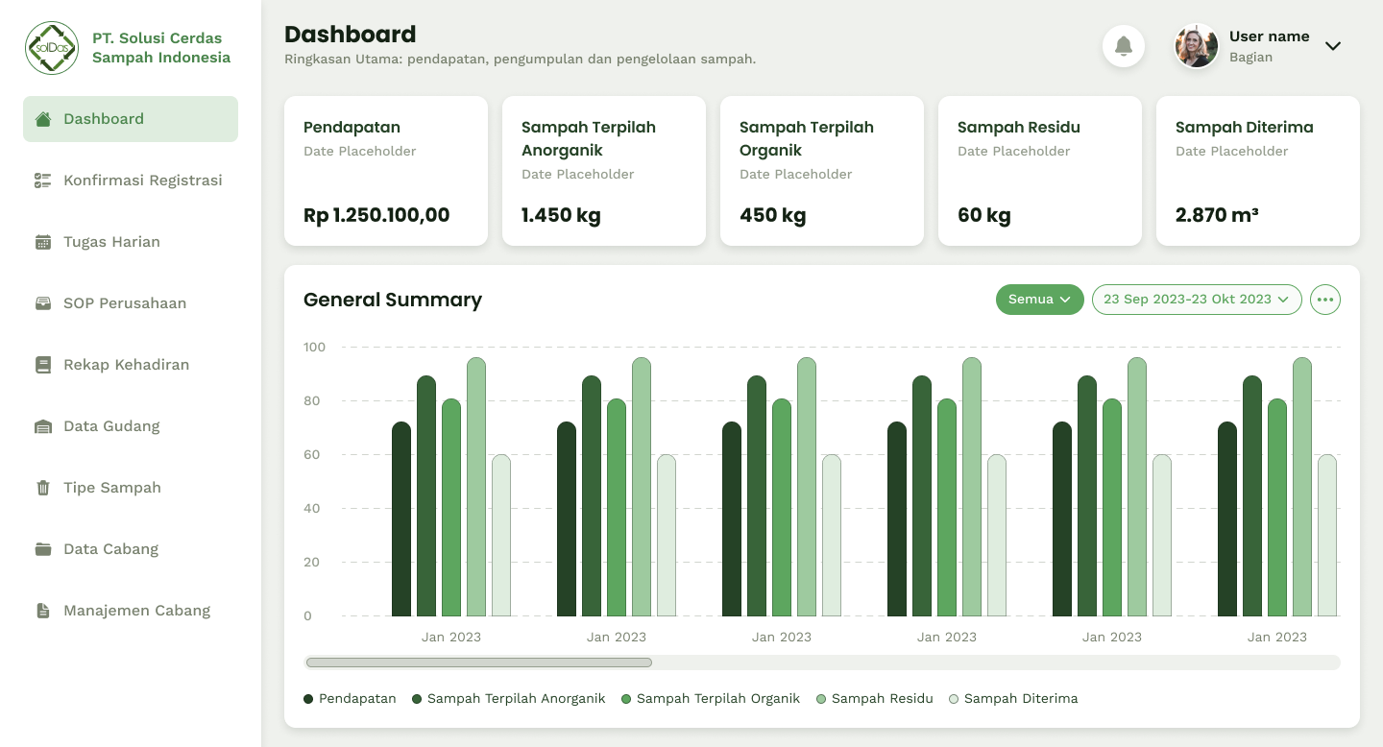Click the warehouse icon for Data Gudang
This screenshot has width=1383, height=747.
pyautogui.click(x=43, y=426)
